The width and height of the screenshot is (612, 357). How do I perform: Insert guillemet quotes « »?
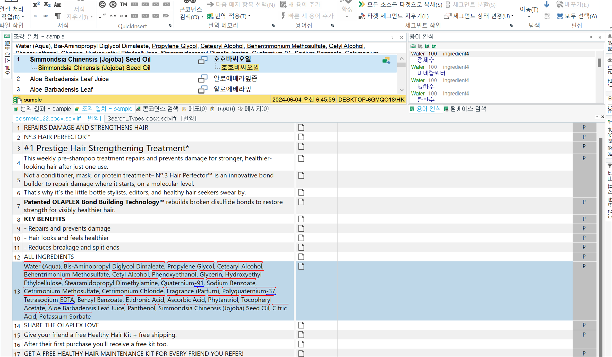124,16
